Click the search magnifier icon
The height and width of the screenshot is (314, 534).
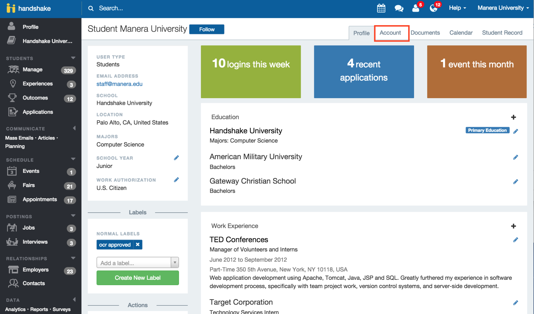[91, 9]
